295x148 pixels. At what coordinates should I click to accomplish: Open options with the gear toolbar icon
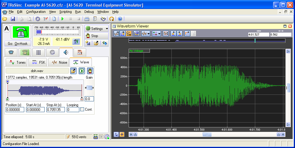point(38,19)
